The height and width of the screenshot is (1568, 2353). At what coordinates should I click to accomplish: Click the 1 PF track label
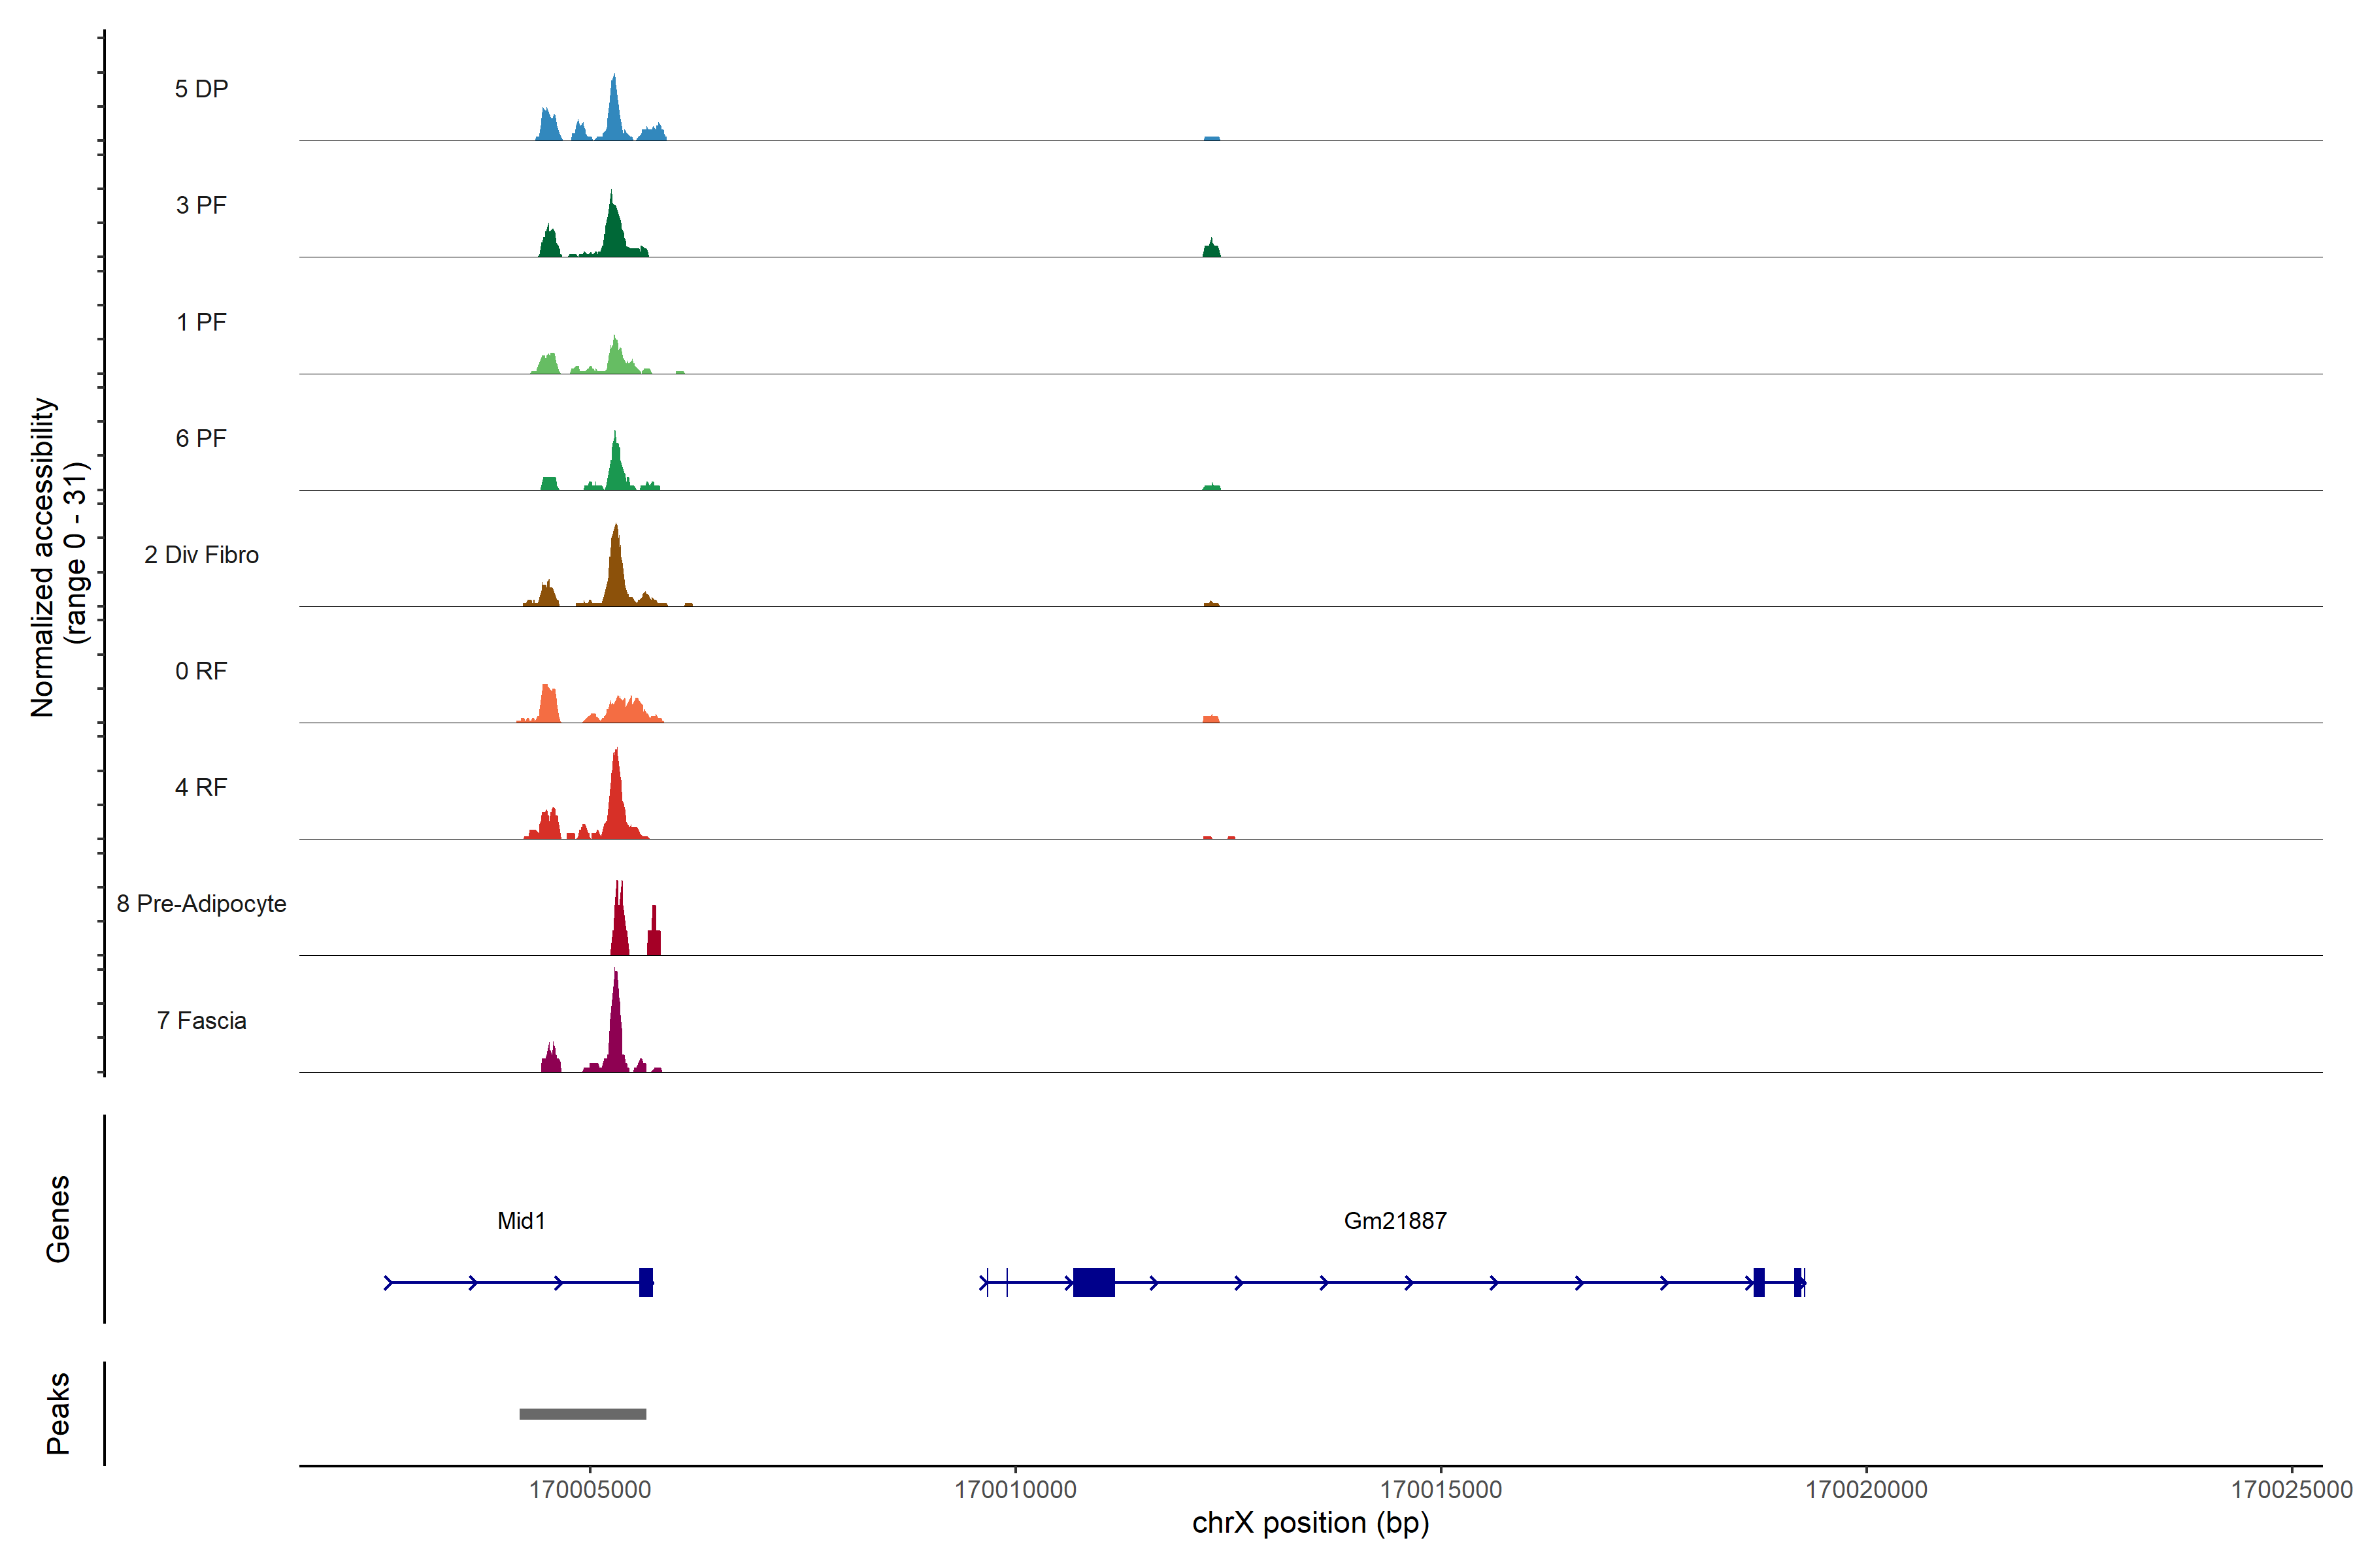[x=201, y=322]
